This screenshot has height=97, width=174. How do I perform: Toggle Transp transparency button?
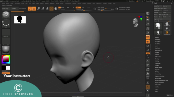click(148, 82)
